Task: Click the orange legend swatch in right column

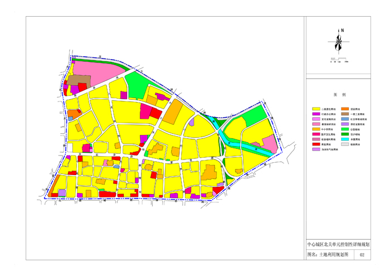Action: coord(345,109)
